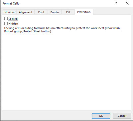133x121 pixels.
Task: Open the Alignment tab
Action: pyautogui.click(x=26, y=12)
